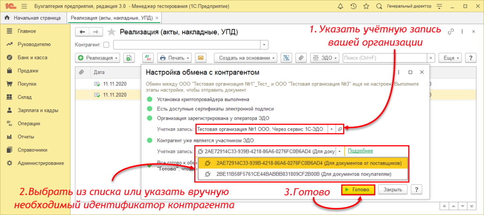Screen dimensions: 484x215
Task: Open notifications bell icon
Action: pyautogui.click(x=340, y=6)
